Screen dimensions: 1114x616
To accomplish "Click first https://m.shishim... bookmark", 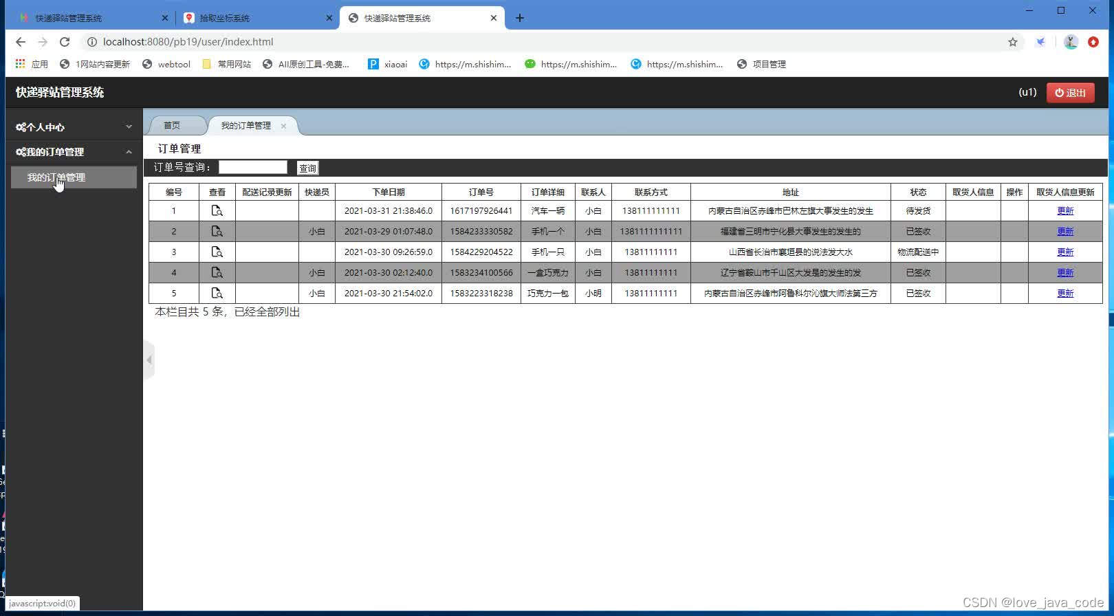I will tap(465, 64).
